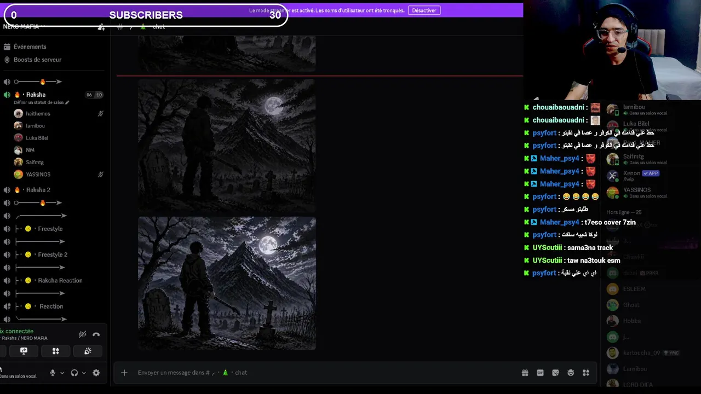Open the partially visible top image

[227, 54]
